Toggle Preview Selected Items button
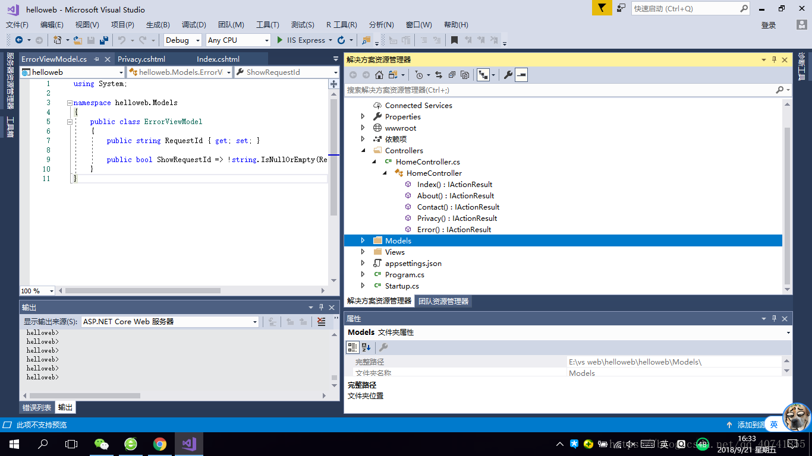812x456 pixels. (x=521, y=75)
